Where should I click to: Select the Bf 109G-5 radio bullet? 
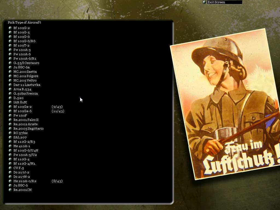pyautogui.click(x=10, y=32)
